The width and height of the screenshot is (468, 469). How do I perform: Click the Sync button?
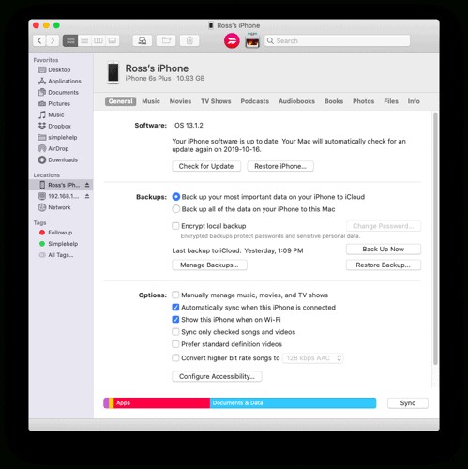click(x=408, y=403)
